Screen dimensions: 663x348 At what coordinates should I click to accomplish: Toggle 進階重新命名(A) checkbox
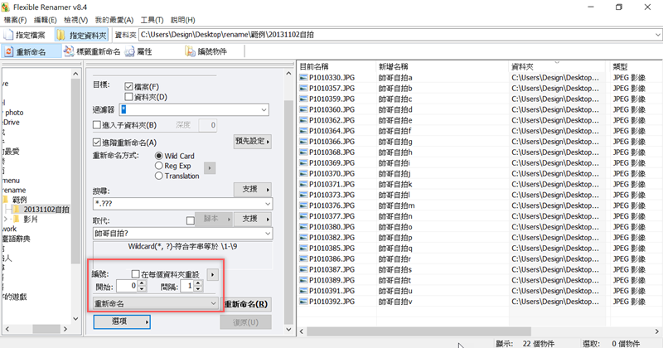[x=96, y=143]
